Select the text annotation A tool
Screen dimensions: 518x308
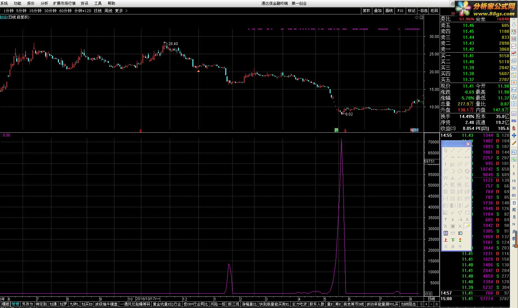pos(467,219)
